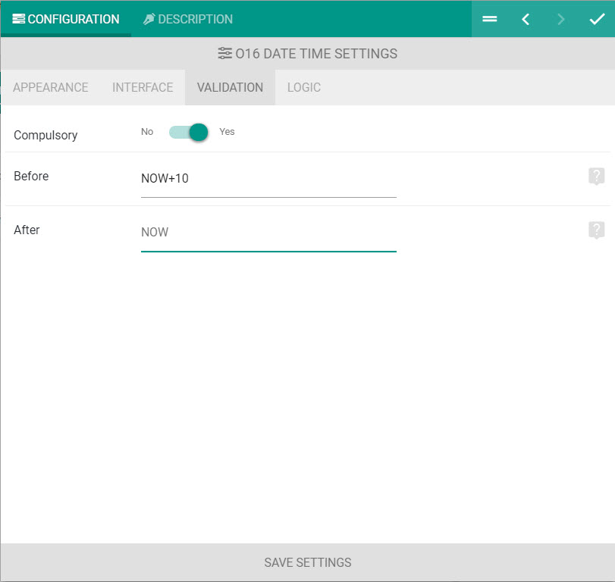Focus the After input field

click(x=268, y=233)
